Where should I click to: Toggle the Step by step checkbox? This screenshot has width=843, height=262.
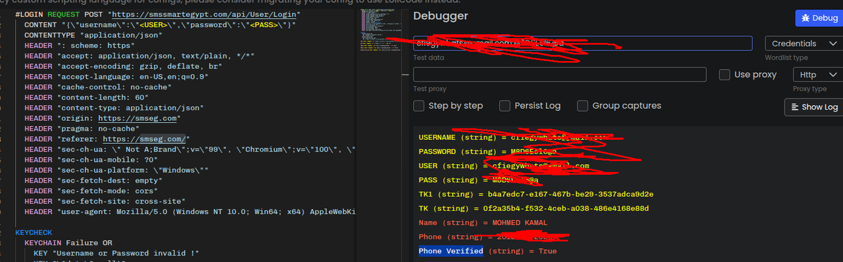click(x=418, y=106)
